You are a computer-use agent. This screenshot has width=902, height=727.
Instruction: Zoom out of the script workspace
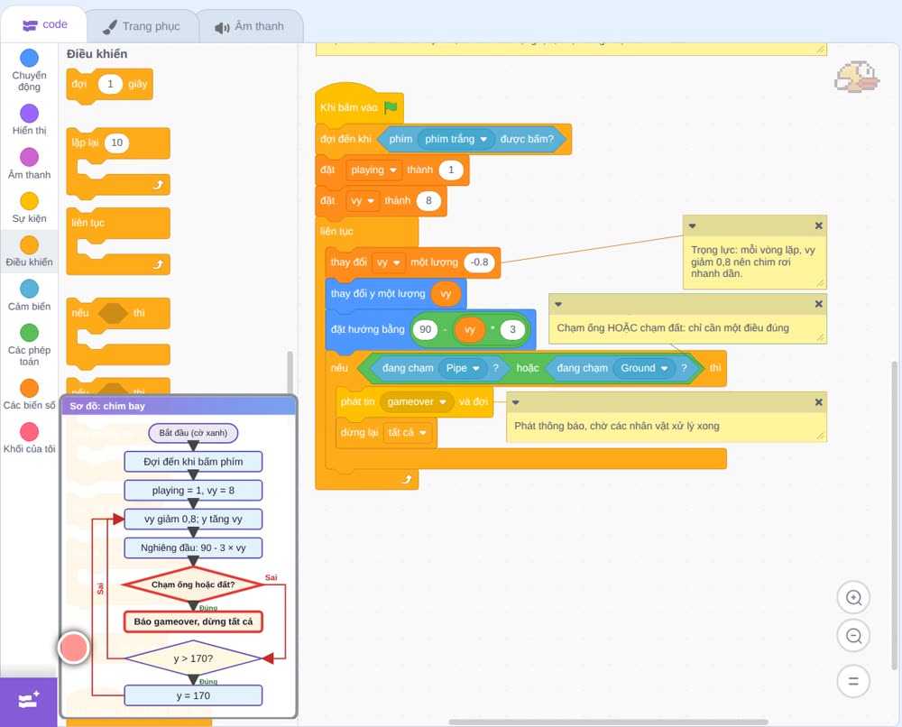pyautogui.click(x=853, y=636)
